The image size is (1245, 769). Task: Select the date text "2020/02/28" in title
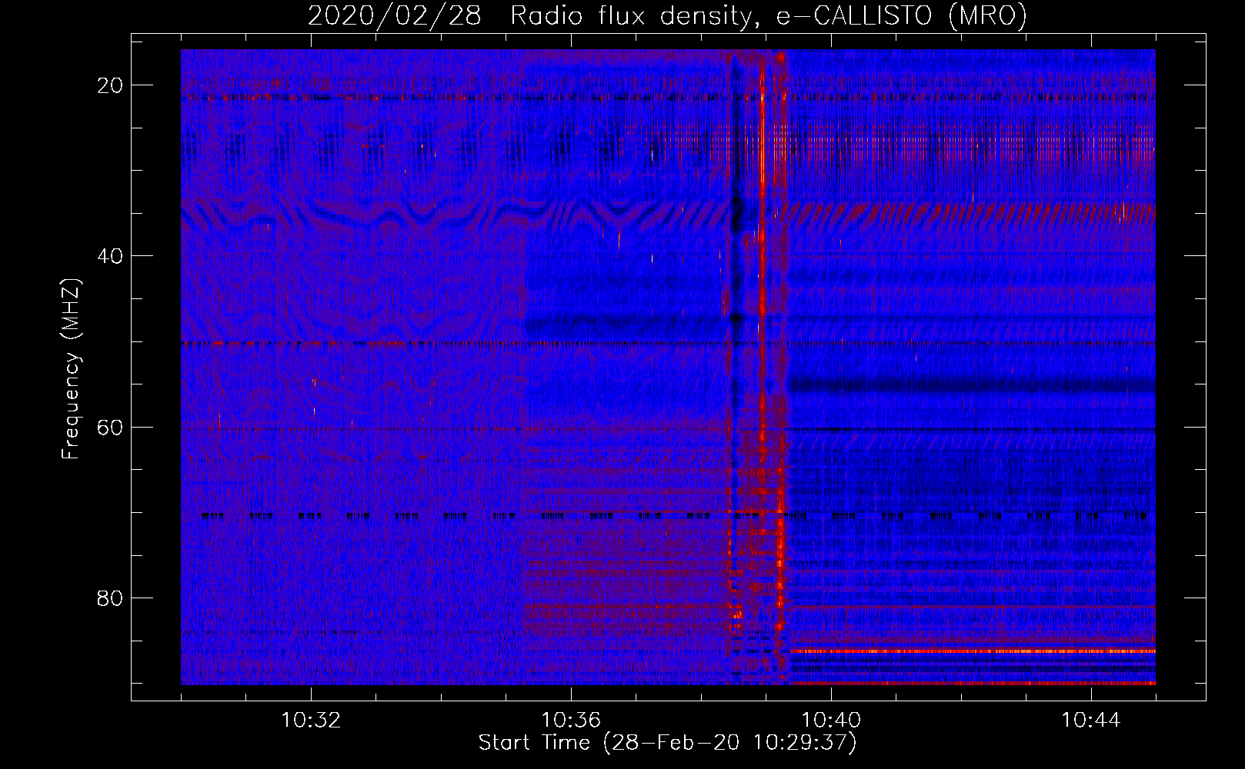pos(395,16)
